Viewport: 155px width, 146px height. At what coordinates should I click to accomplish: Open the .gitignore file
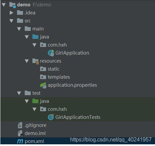tap(35, 125)
